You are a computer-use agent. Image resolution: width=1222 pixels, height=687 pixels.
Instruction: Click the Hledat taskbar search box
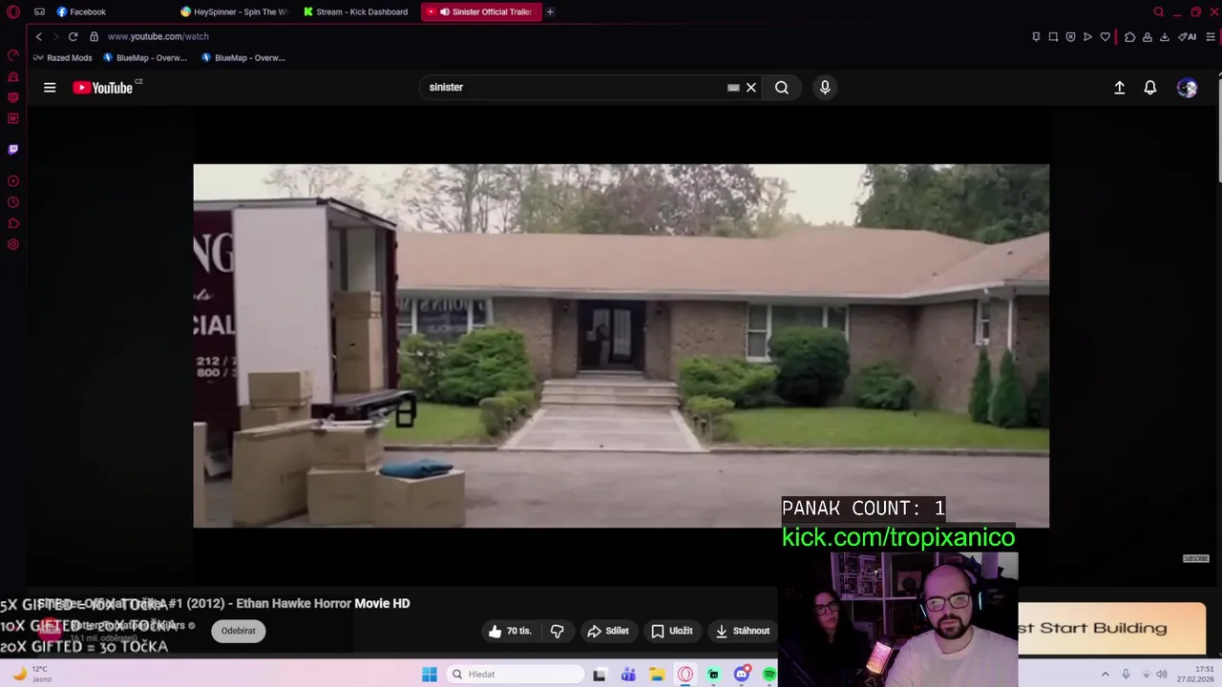516,675
